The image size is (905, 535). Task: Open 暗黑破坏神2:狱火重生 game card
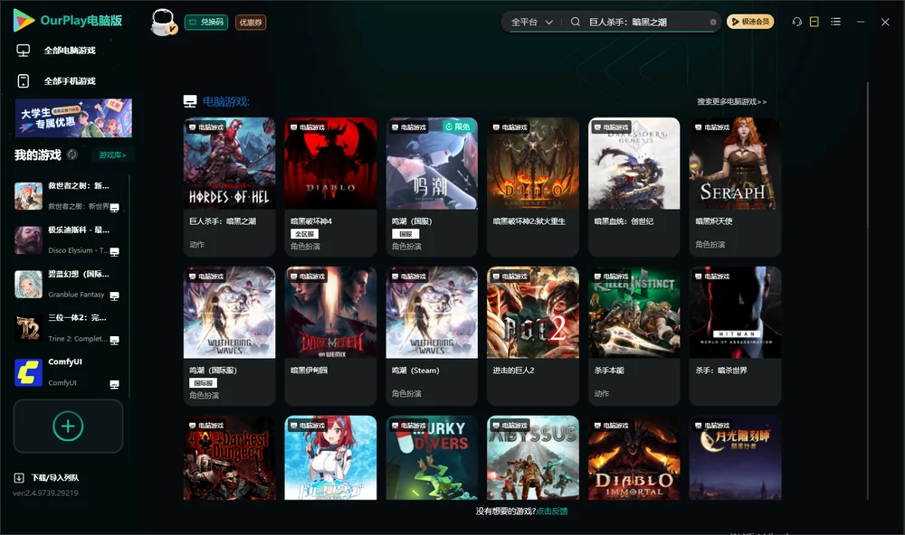coord(533,187)
